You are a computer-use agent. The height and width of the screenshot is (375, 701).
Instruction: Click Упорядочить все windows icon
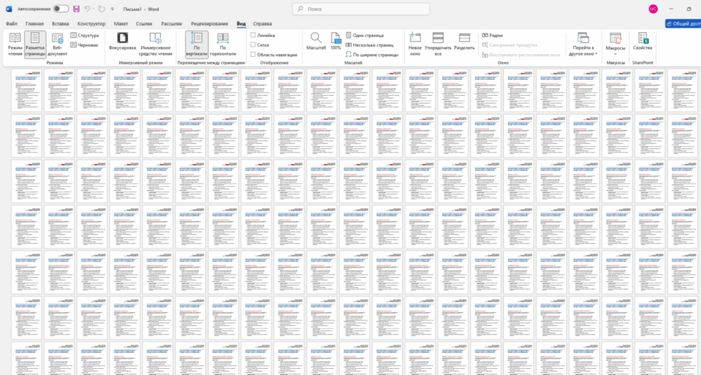pyautogui.click(x=438, y=44)
